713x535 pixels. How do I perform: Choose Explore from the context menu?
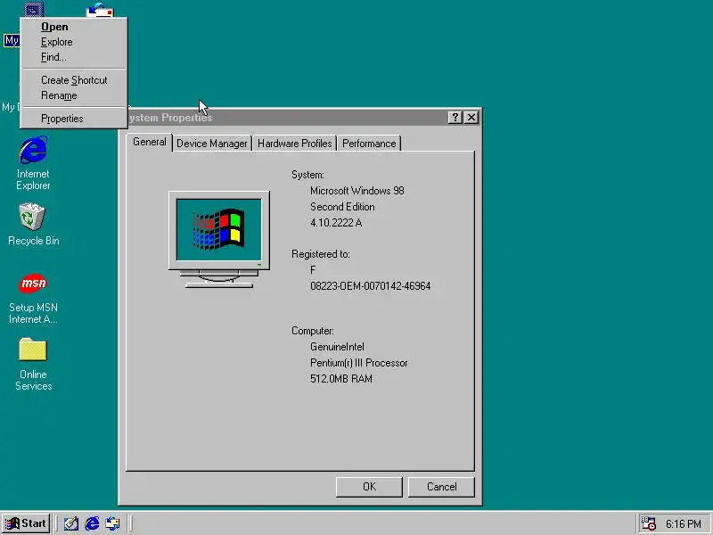pos(74,42)
